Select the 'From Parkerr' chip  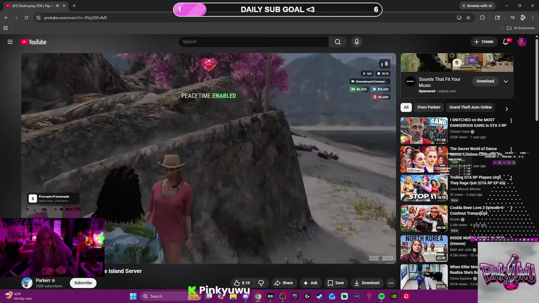tap(429, 107)
